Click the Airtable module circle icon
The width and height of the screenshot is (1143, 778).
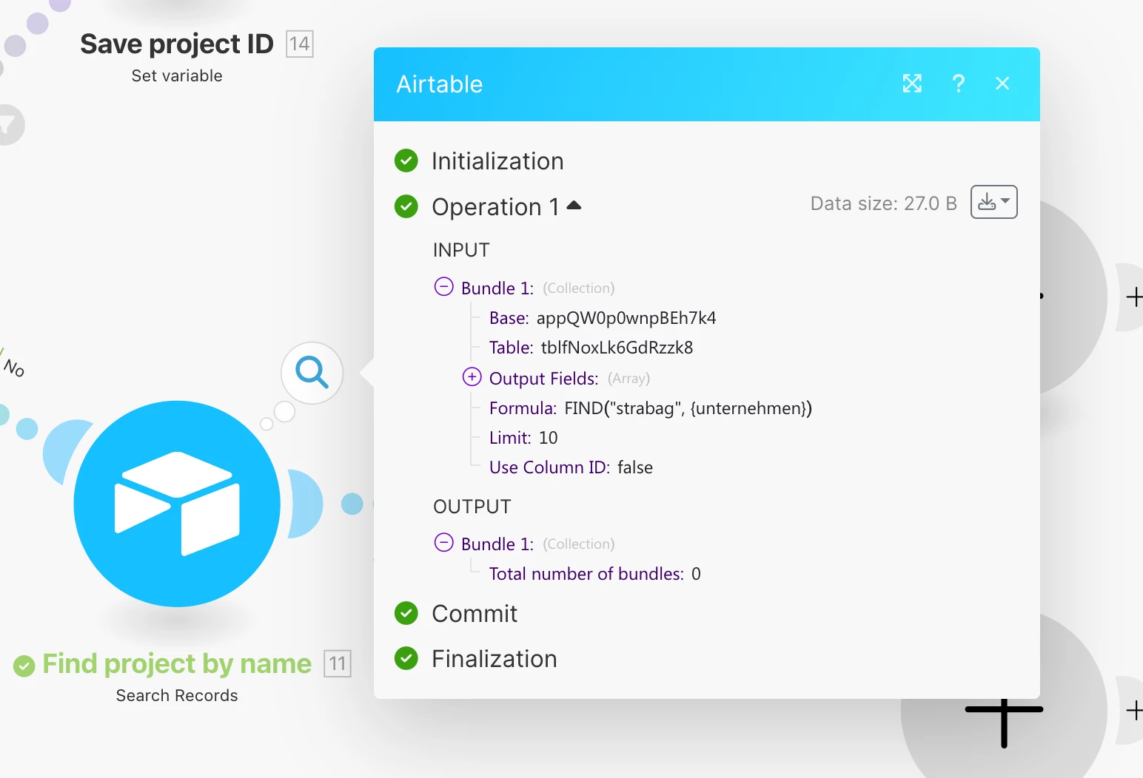(177, 504)
